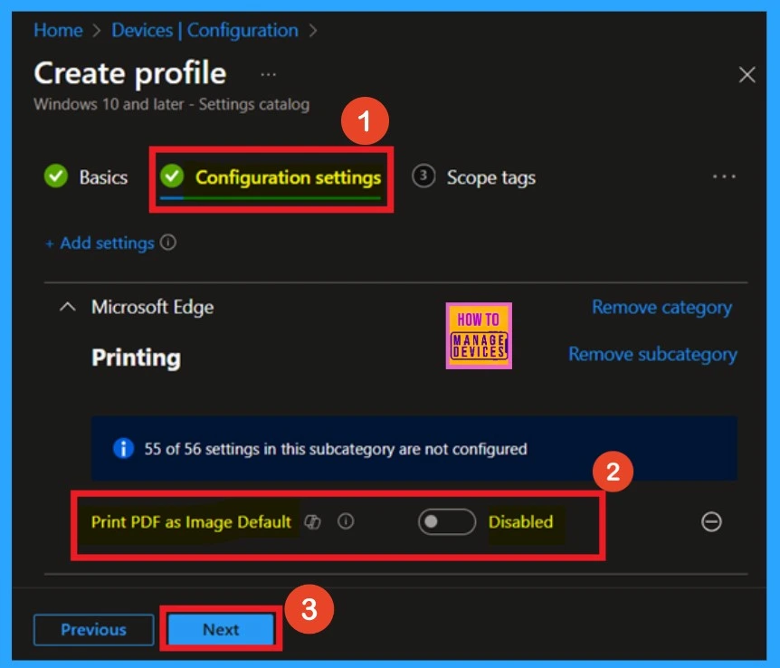Viewport: 780px width, 668px height.
Task: Click the Scope tags step number icon
Action: (423, 177)
